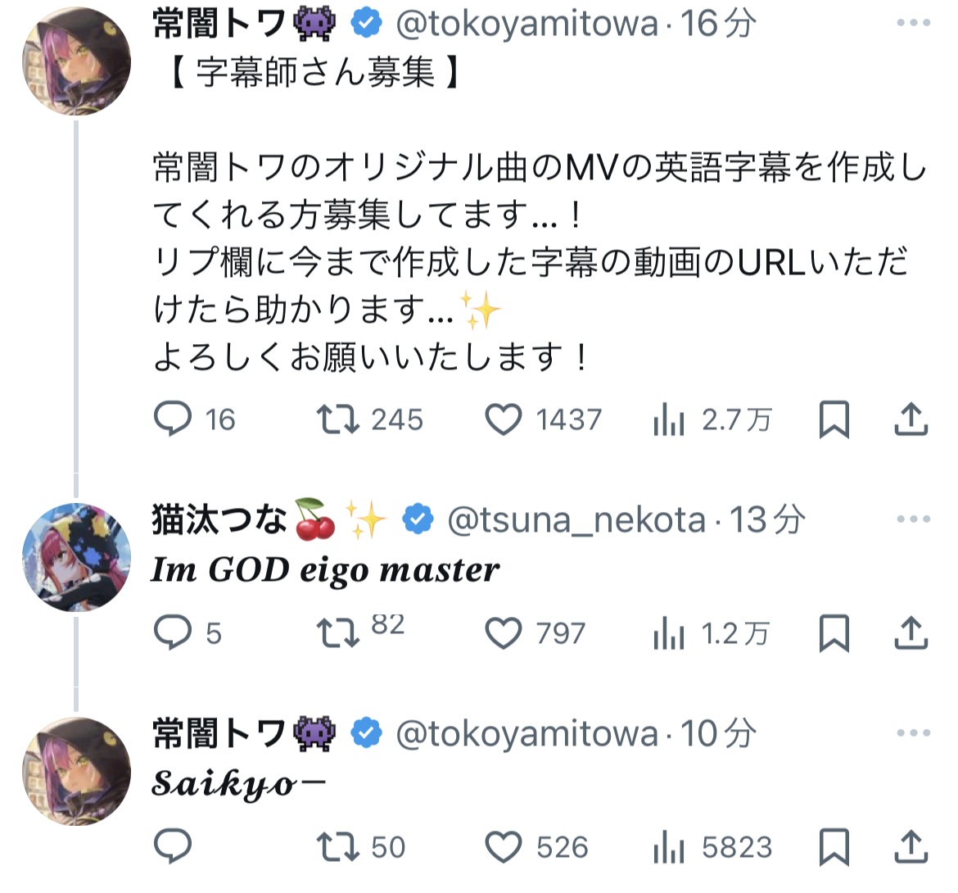This screenshot has width=958, height=893.
Task: Open more options on the first tweet
Action: pos(913,23)
